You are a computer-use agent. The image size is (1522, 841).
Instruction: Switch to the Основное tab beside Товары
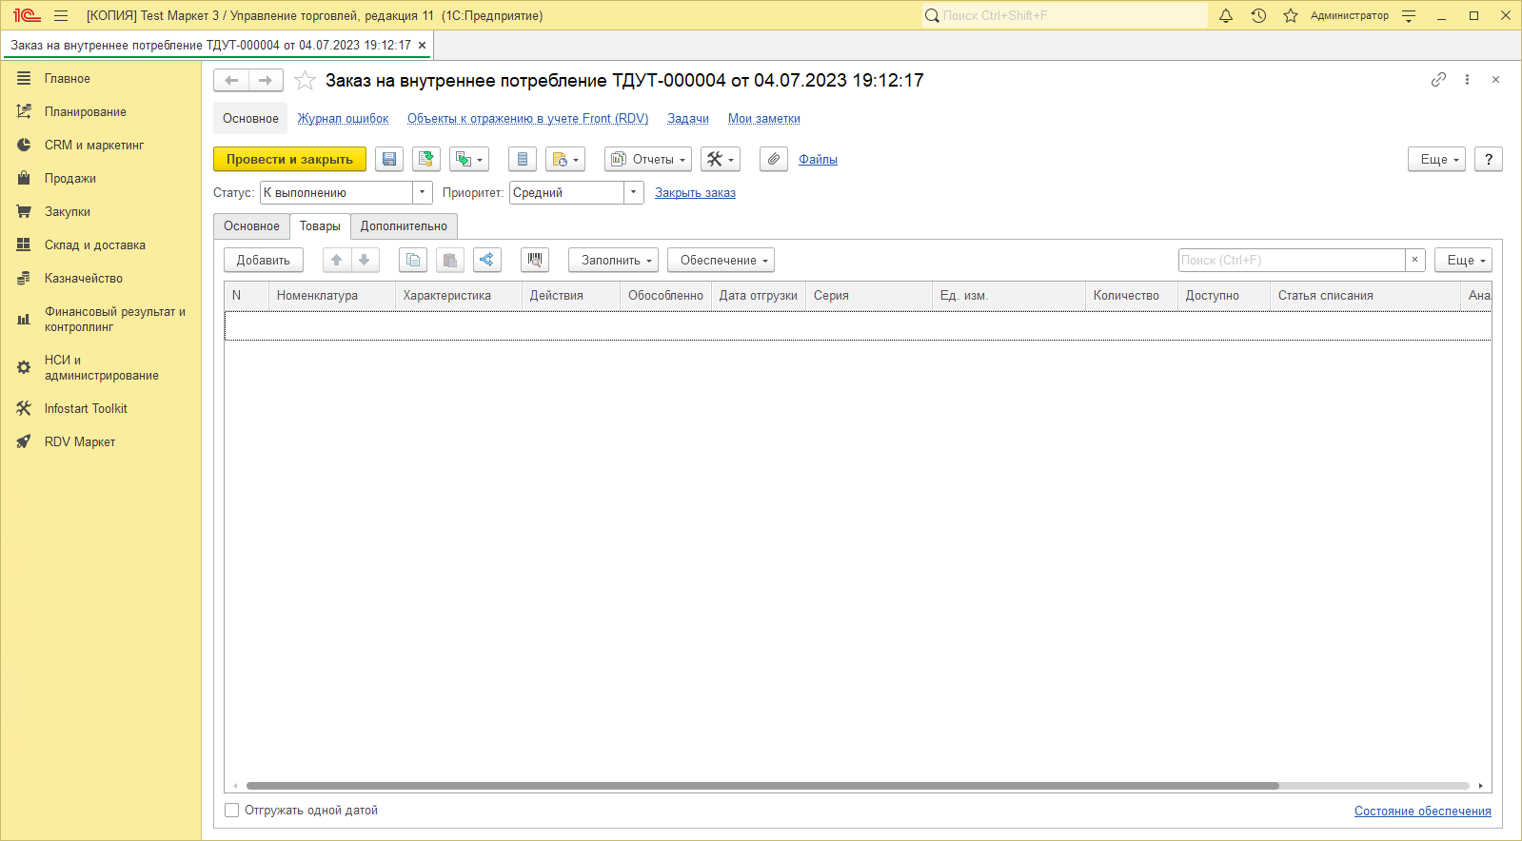252,226
